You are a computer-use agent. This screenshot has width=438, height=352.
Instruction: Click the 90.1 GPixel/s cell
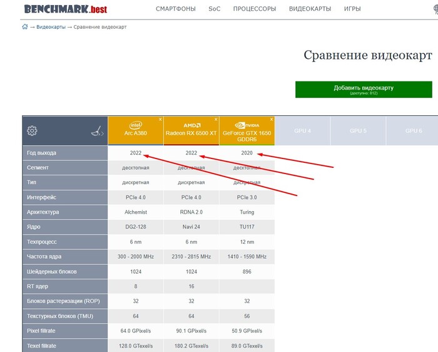click(x=191, y=331)
